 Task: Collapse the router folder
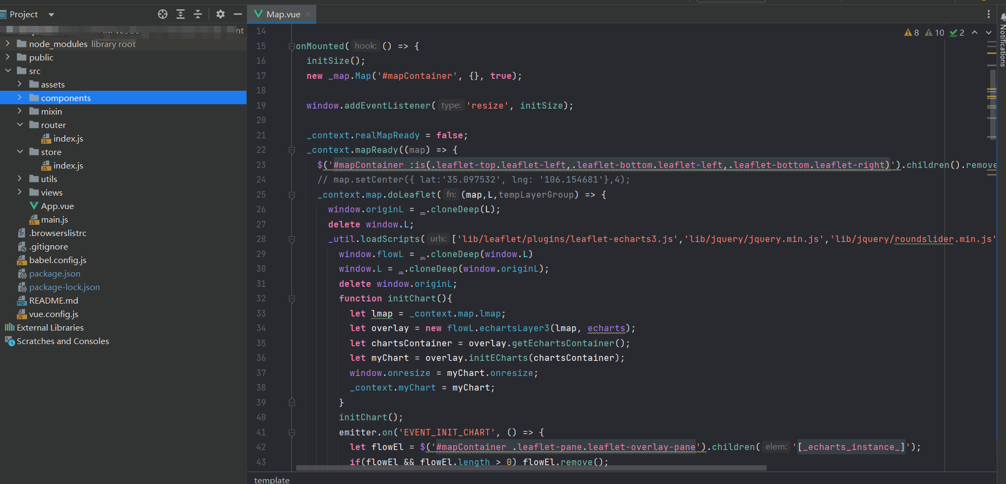(19, 125)
